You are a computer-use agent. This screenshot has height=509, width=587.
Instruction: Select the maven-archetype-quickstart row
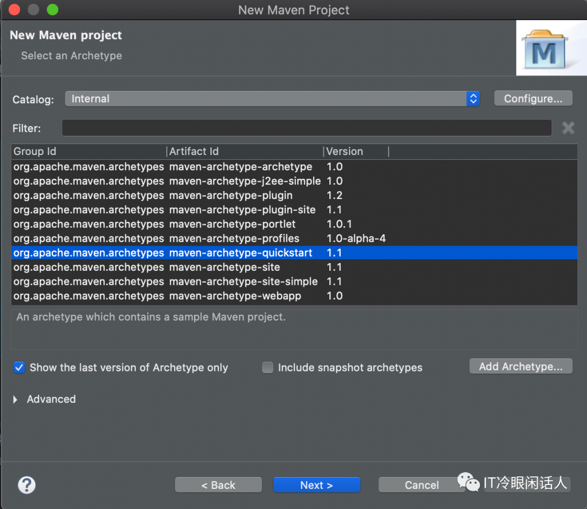click(x=294, y=253)
